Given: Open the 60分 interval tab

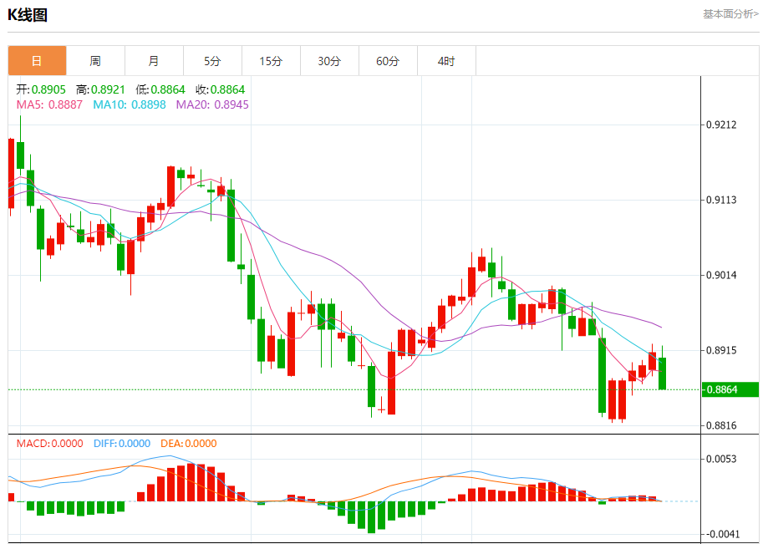Looking at the screenshot, I should (x=388, y=61).
